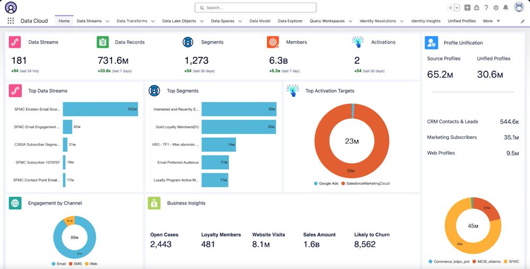Click the Source Profiles 65.2M value
Viewport: 530px width, 269px height.
point(440,75)
